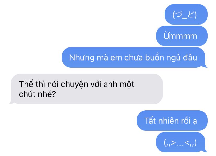
Task: Click the tail of the gray received bubble
Action: (11, 102)
